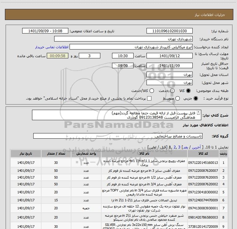Viewport: 237px width, 229px height.
Task: Click the price validity time 09:00
Action: [123, 65]
